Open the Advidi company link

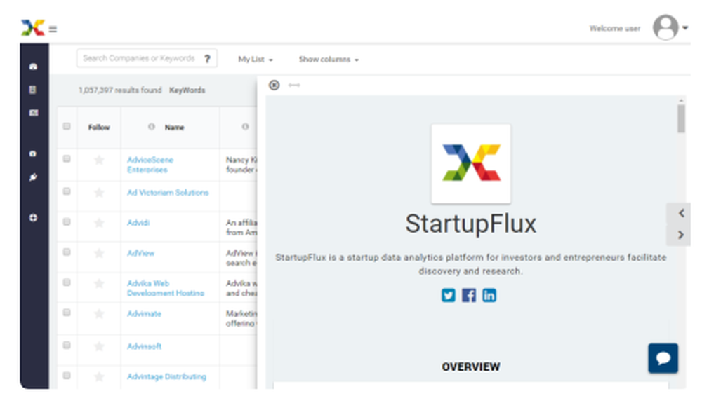tap(138, 223)
